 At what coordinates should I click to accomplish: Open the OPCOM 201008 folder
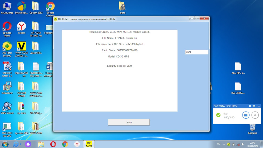coord(21,89)
